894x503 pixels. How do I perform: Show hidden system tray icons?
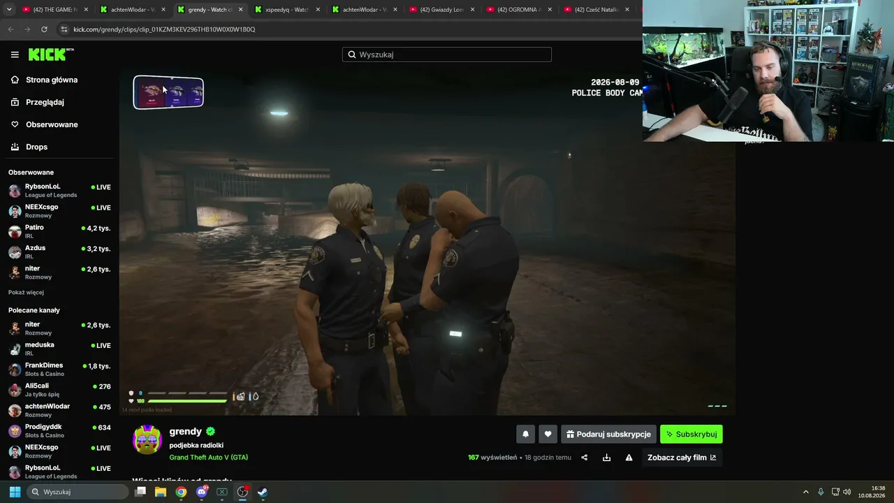pyautogui.click(x=806, y=492)
